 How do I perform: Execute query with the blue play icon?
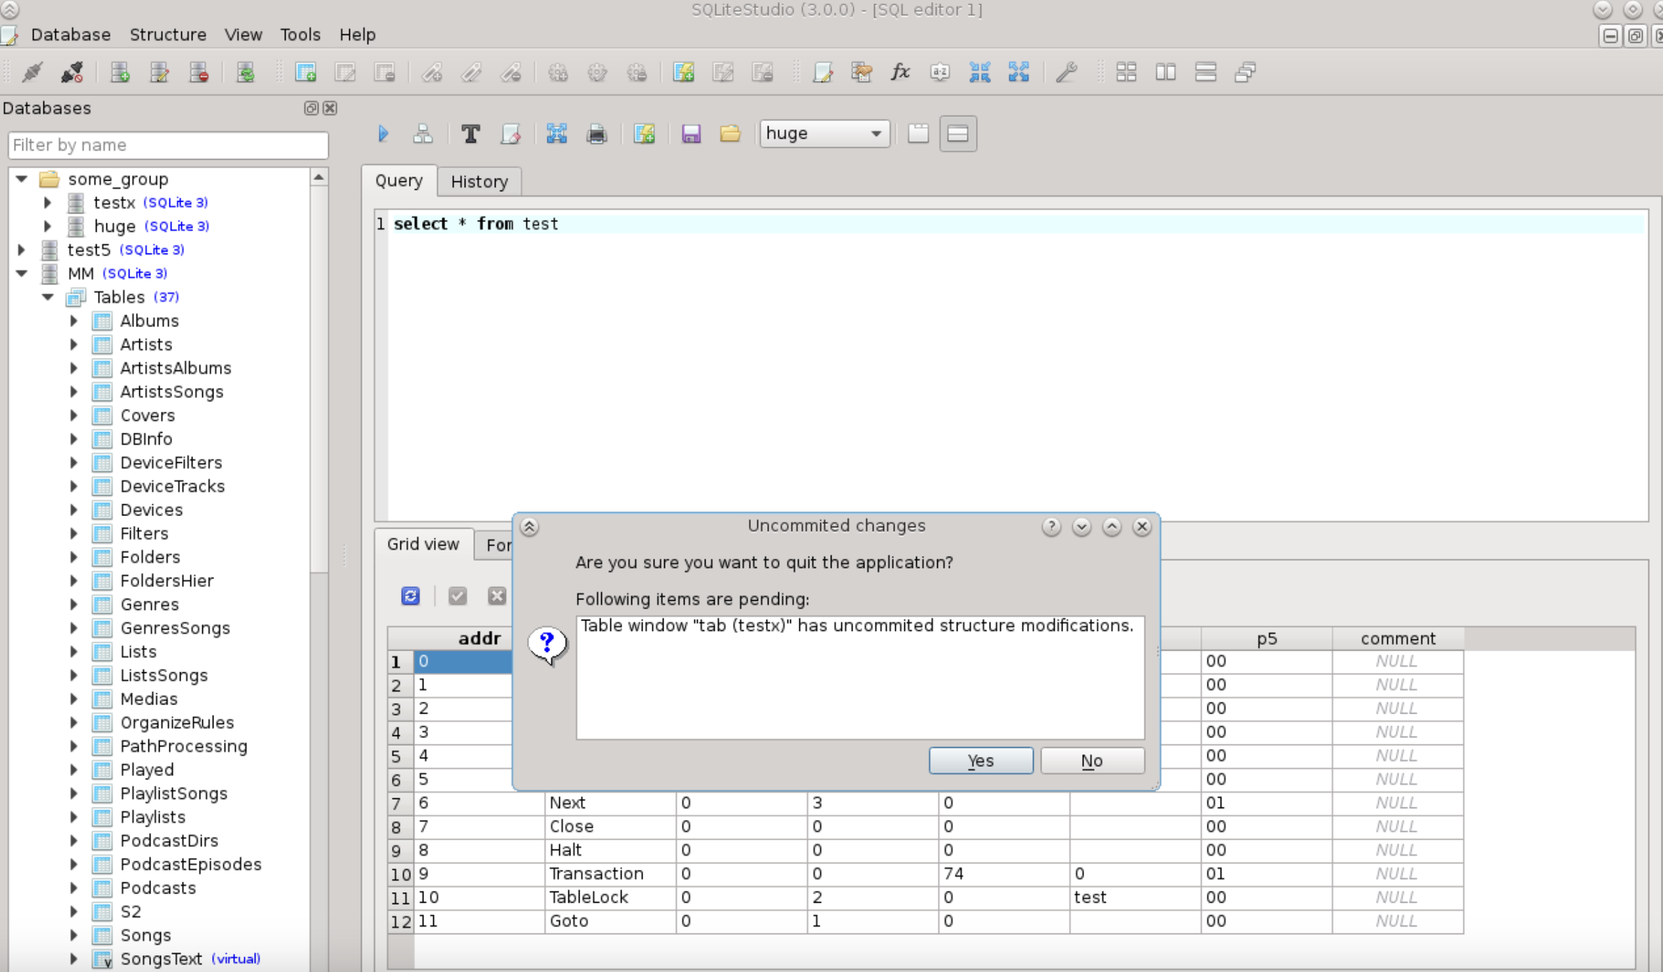click(383, 133)
